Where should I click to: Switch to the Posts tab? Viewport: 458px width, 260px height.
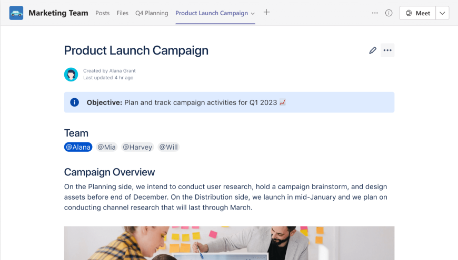[x=102, y=13]
